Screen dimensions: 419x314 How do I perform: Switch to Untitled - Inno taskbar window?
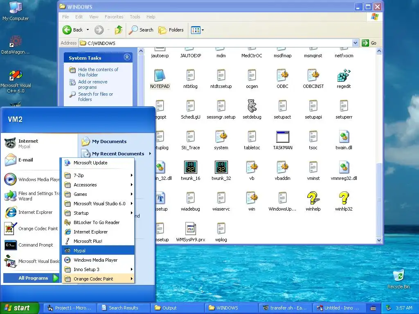pyautogui.click(x=339, y=308)
